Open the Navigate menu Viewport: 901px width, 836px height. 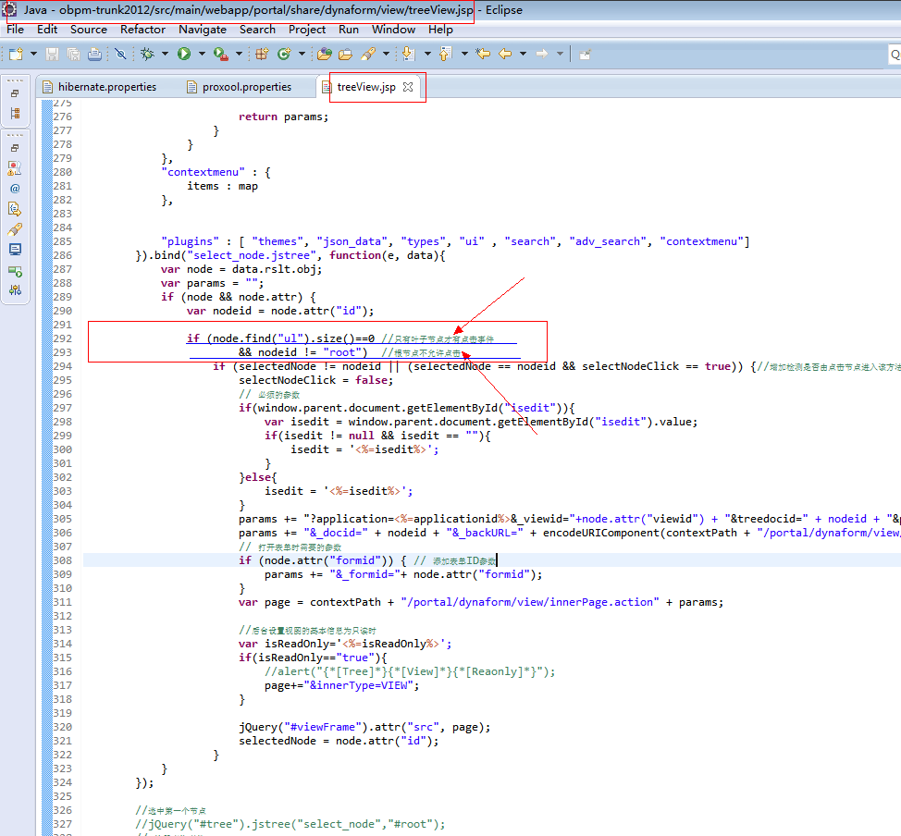pyautogui.click(x=203, y=30)
